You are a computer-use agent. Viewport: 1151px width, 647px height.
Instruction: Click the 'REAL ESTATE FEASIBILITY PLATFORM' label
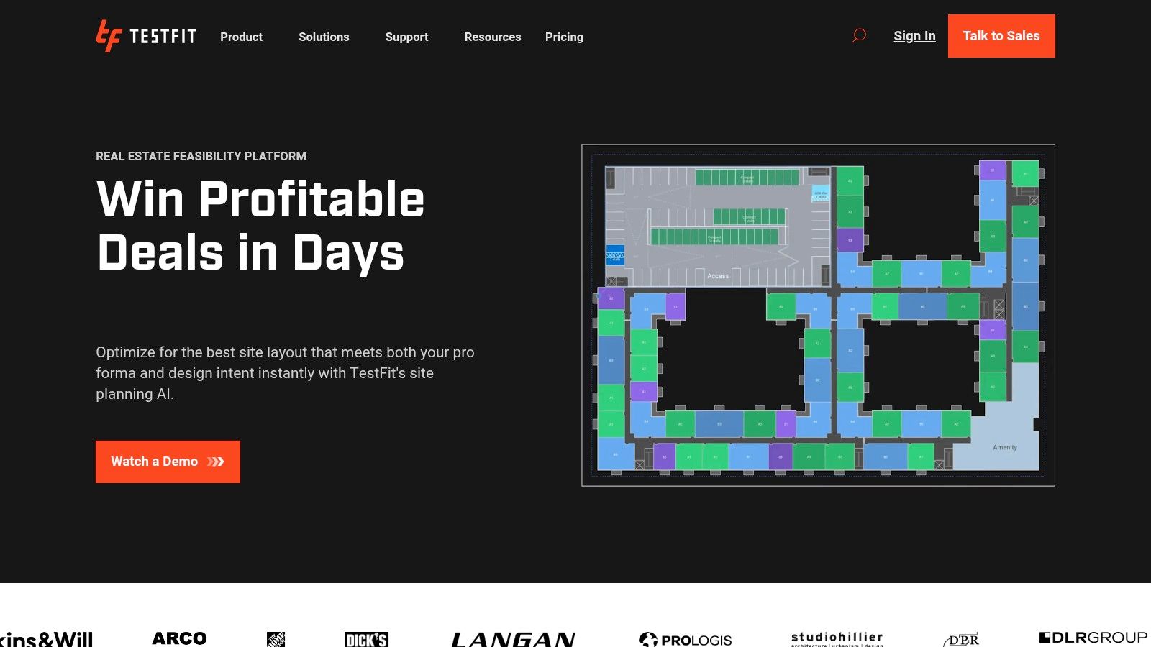201,156
